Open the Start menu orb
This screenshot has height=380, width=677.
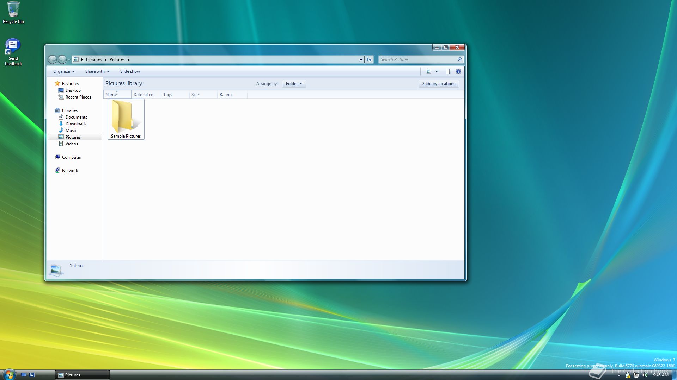(x=9, y=374)
